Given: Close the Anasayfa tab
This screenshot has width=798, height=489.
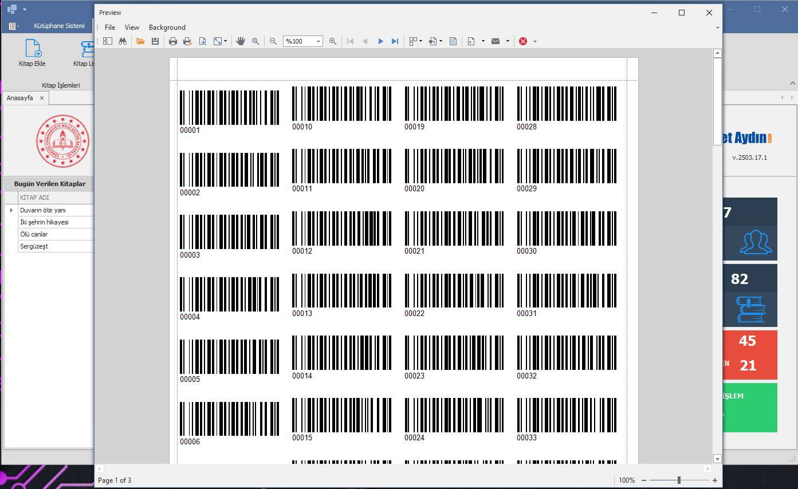Looking at the screenshot, I should click(x=42, y=98).
